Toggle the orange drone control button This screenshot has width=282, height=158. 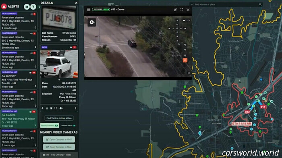(185, 60)
